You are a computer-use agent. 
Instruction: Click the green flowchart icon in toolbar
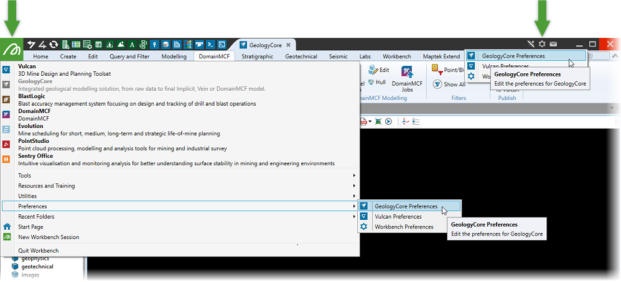point(143,44)
